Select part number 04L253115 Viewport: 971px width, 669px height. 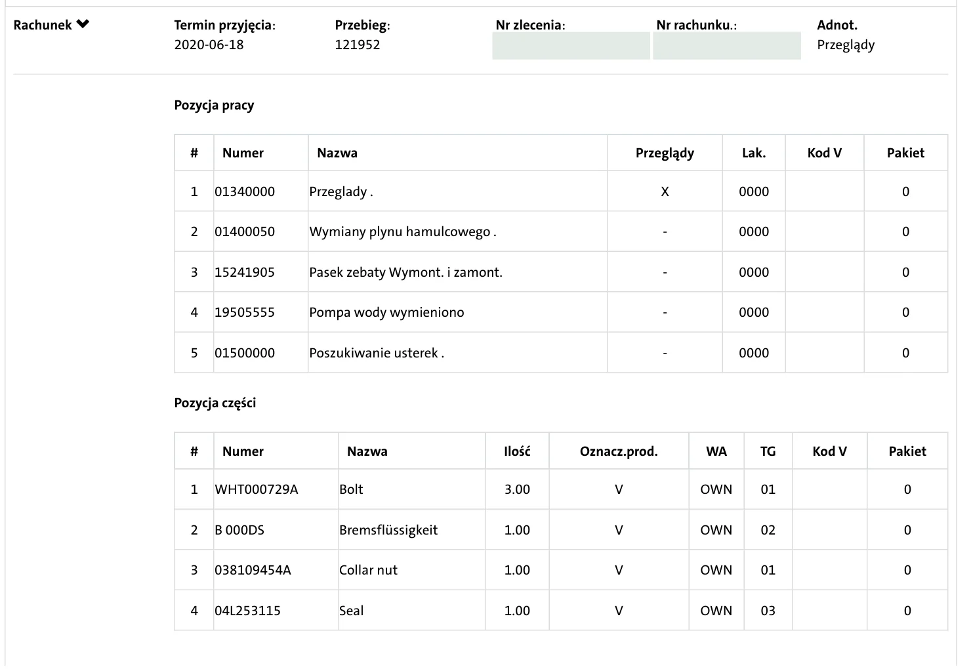point(247,611)
